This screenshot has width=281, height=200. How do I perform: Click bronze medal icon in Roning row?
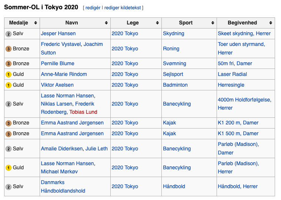[x=9, y=49]
